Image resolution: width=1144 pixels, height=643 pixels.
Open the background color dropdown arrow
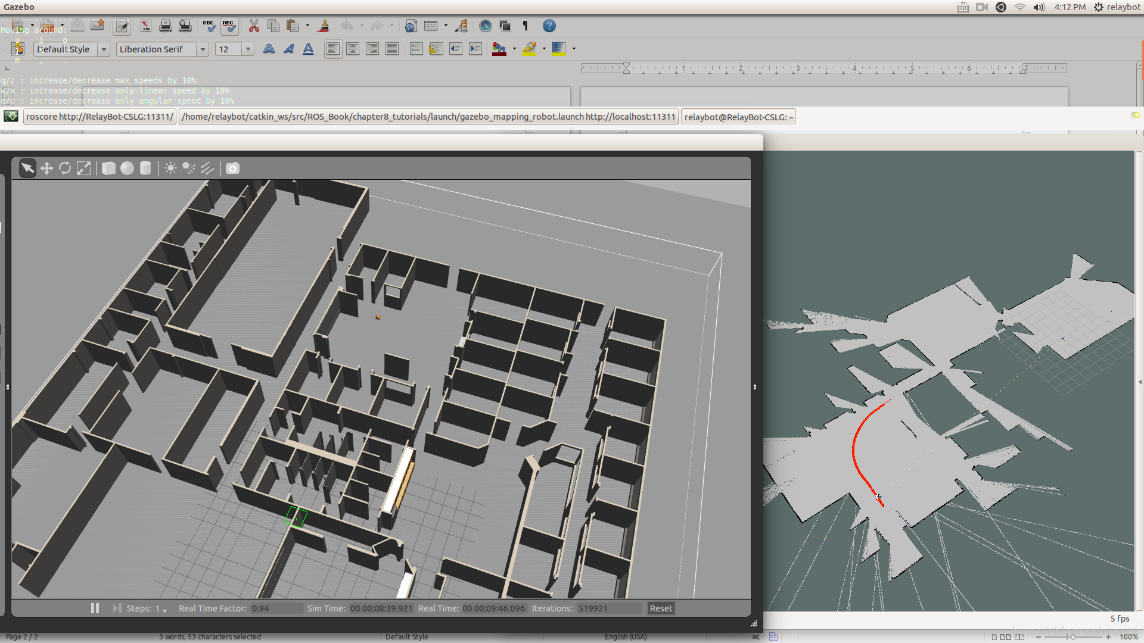(574, 49)
